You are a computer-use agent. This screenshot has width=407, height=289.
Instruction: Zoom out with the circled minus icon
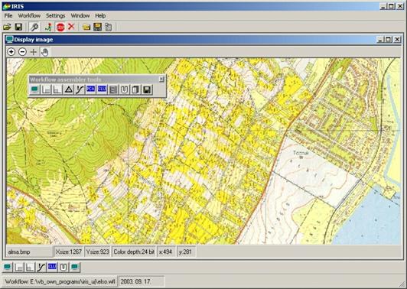tap(23, 52)
